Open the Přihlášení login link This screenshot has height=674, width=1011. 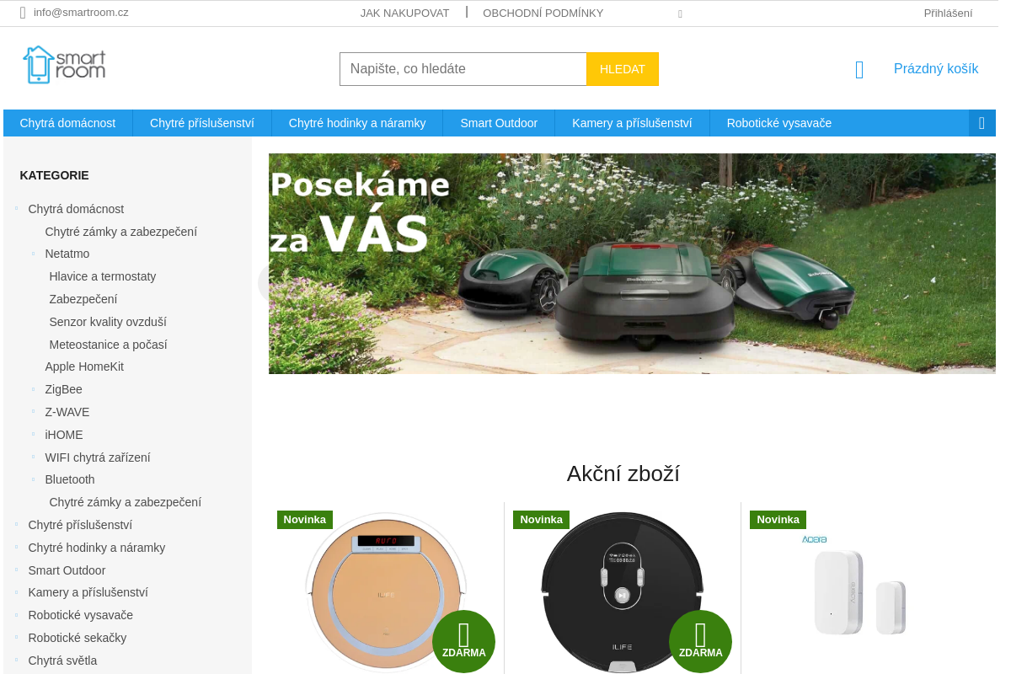tap(948, 13)
